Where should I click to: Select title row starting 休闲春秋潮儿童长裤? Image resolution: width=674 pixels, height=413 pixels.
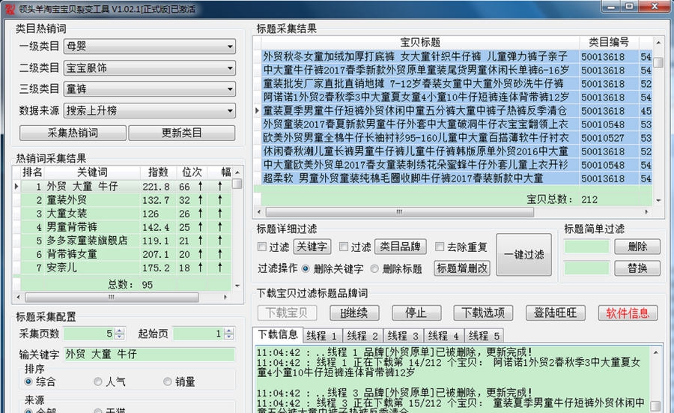(457, 151)
